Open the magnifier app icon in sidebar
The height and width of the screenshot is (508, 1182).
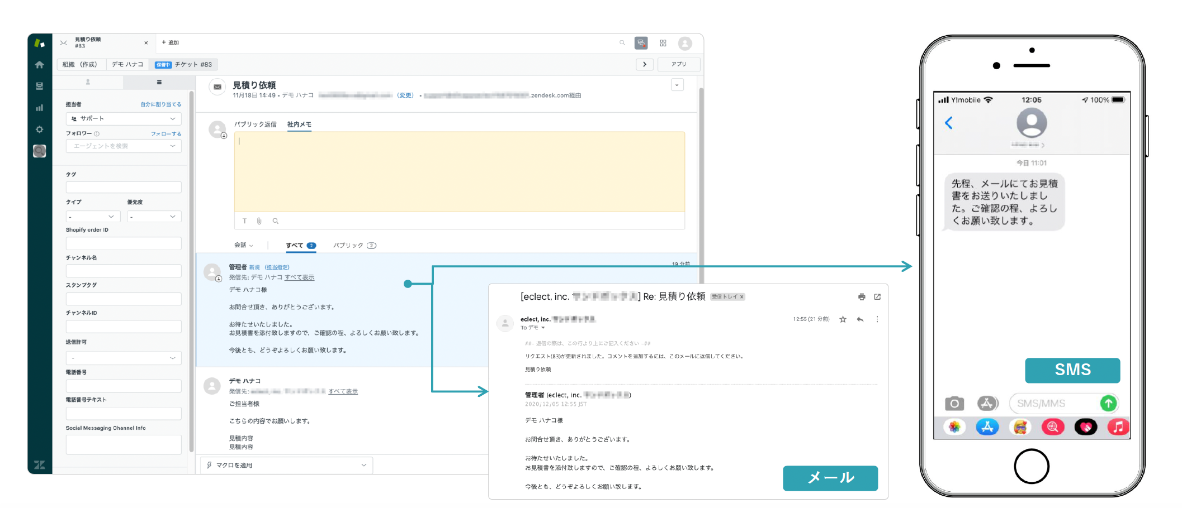click(39, 151)
